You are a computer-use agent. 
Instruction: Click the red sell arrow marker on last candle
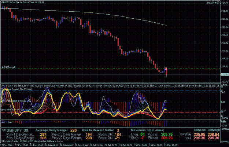coord(166,69)
